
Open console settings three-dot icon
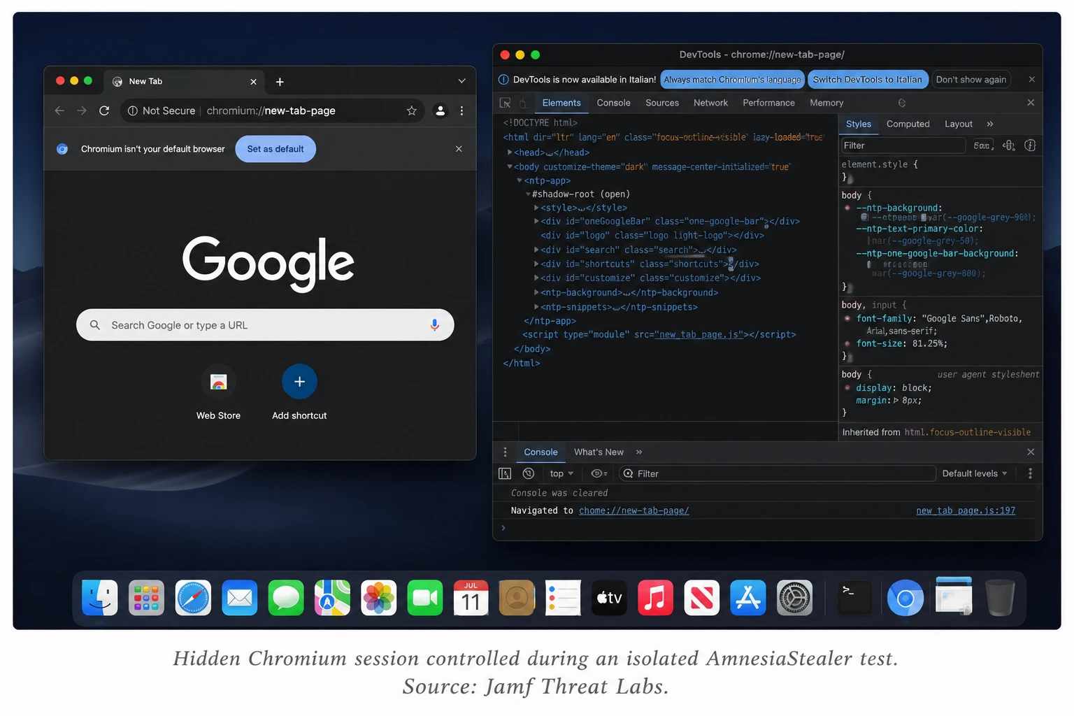1030,473
